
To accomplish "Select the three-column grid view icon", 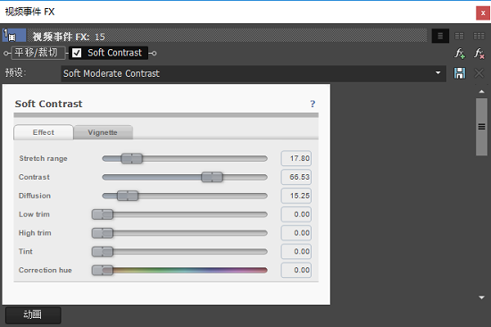I will [x=479, y=36].
